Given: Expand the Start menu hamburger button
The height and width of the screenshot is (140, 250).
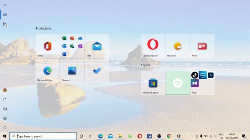Looking at the screenshot, I should coord(5,5).
